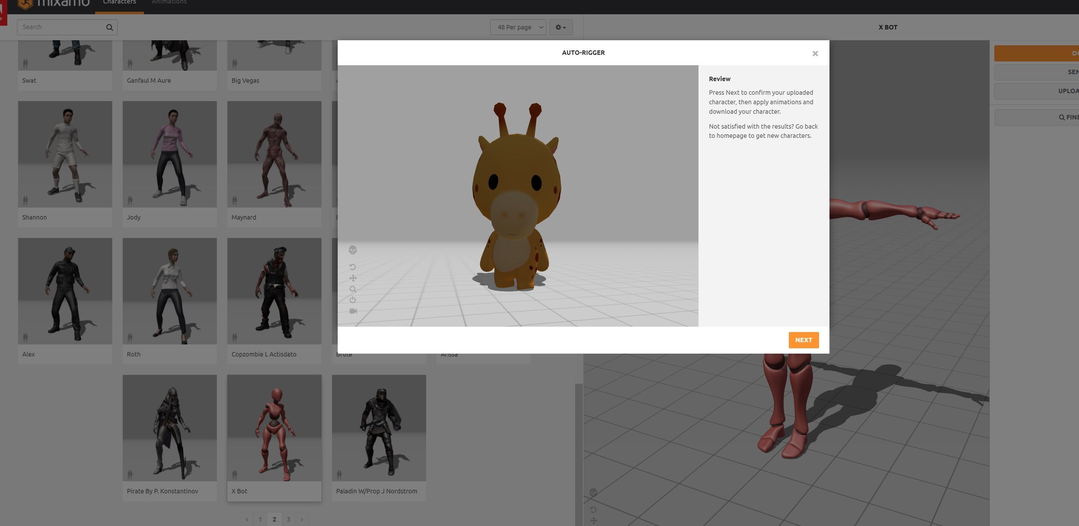This screenshot has height=526, width=1079.
Task: Go to page 3
Action: pos(288,519)
